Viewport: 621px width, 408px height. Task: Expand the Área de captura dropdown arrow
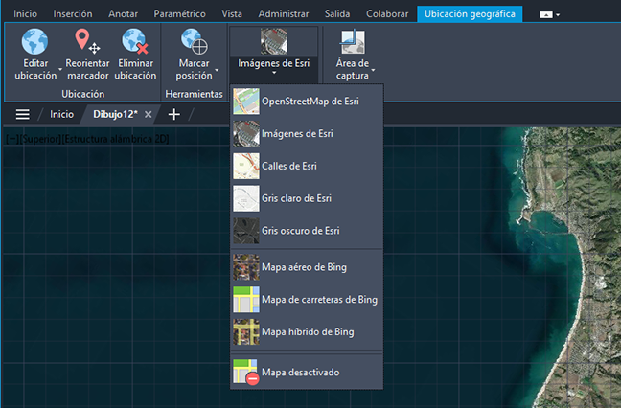(373, 70)
